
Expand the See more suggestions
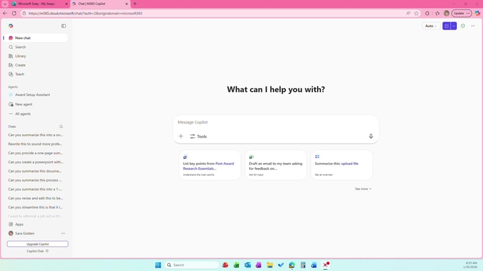[363, 189]
